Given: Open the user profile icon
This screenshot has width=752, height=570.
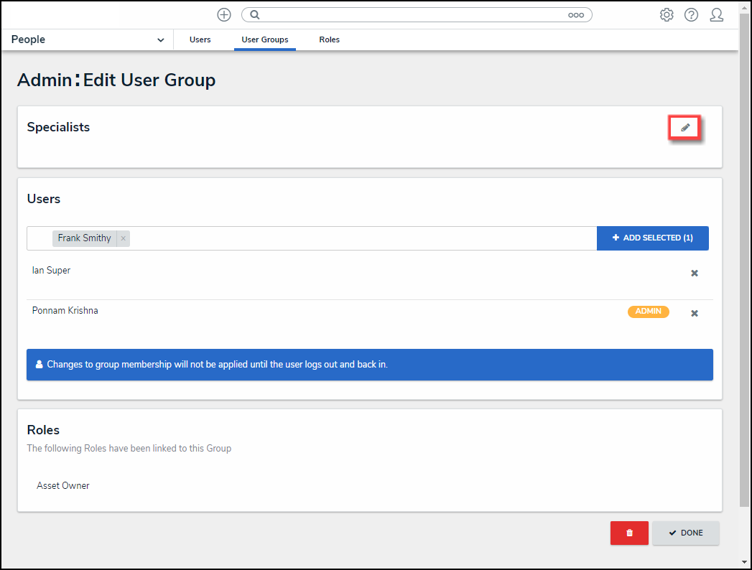Looking at the screenshot, I should coord(716,14).
